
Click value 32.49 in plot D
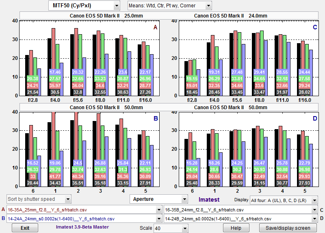pyautogui.click(x=259, y=176)
